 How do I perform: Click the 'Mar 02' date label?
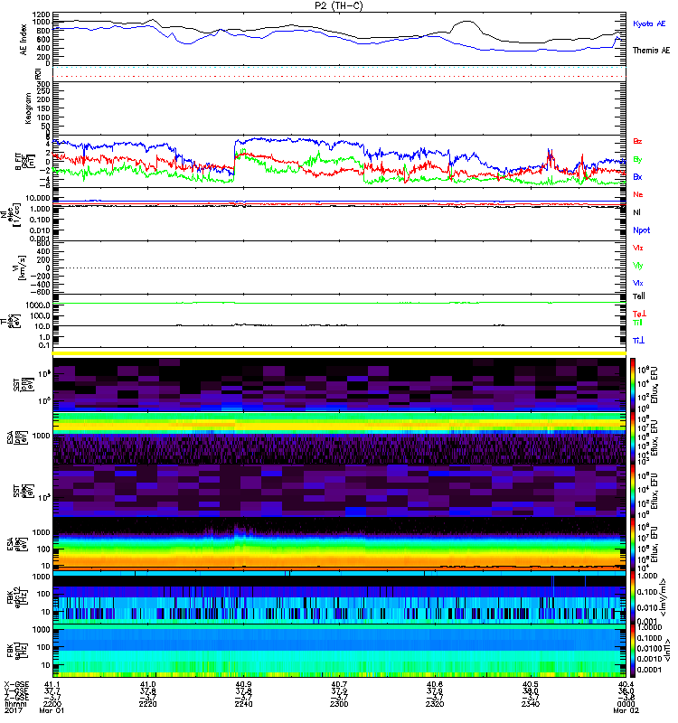tap(626, 710)
